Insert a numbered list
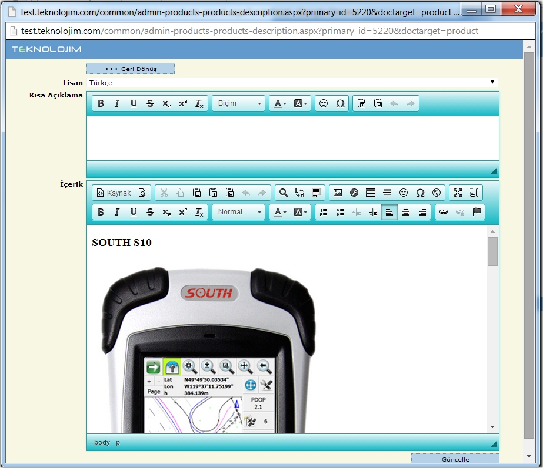543x468 pixels. (324, 212)
